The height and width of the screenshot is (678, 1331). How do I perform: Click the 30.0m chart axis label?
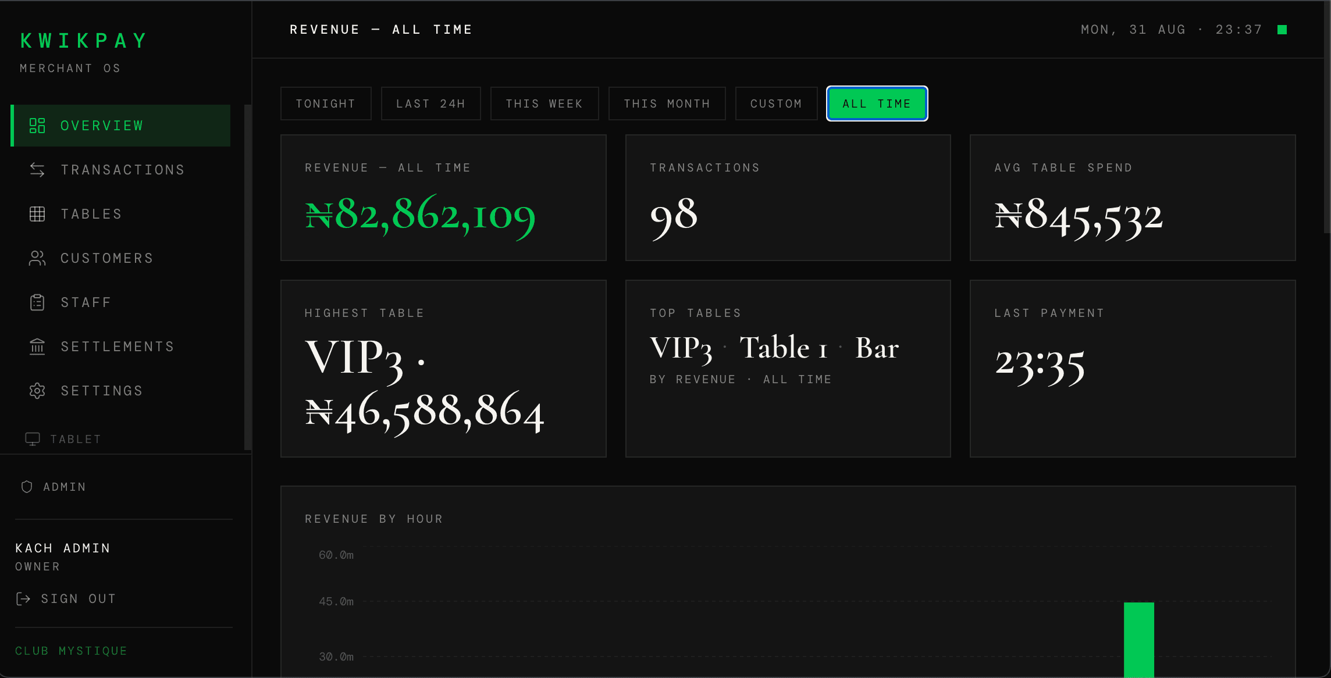tap(336, 657)
